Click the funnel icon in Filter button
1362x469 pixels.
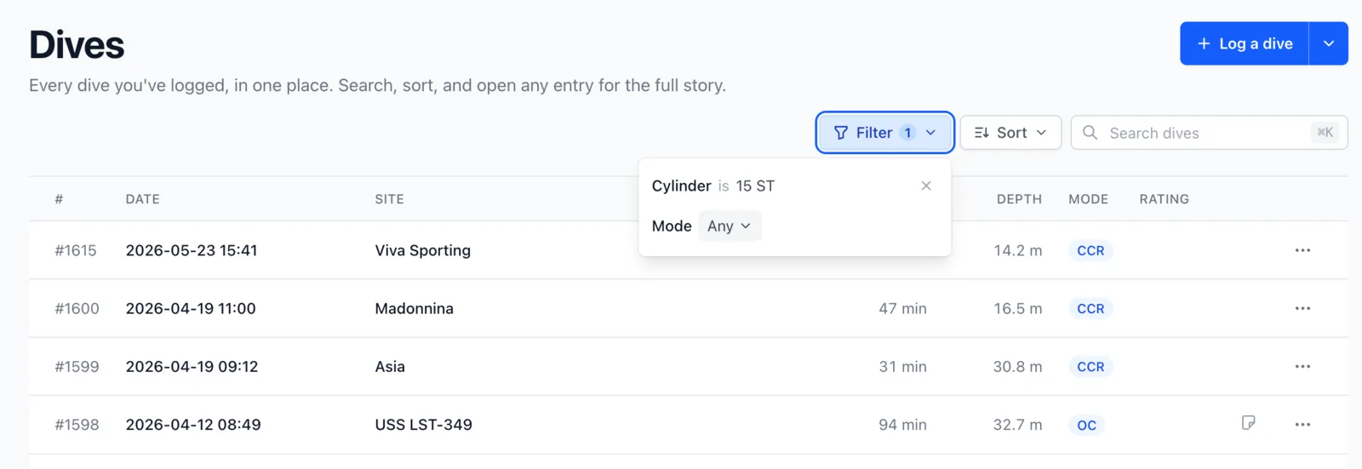tap(841, 133)
